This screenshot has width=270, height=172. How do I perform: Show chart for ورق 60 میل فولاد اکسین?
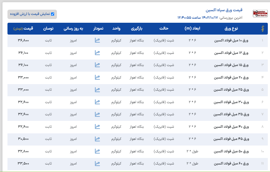click(x=97, y=163)
